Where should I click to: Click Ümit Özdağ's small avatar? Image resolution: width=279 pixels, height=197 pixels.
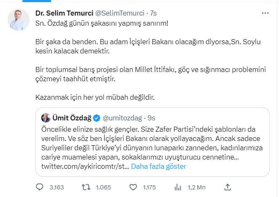click(46, 117)
